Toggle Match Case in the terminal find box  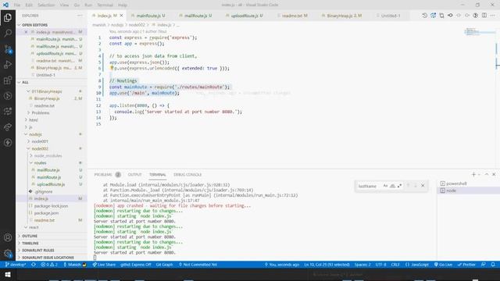(x=385, y=186)
